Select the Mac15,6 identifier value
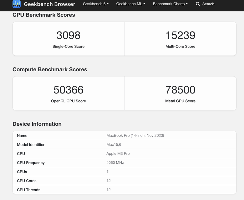 click(x=114, y=144)
